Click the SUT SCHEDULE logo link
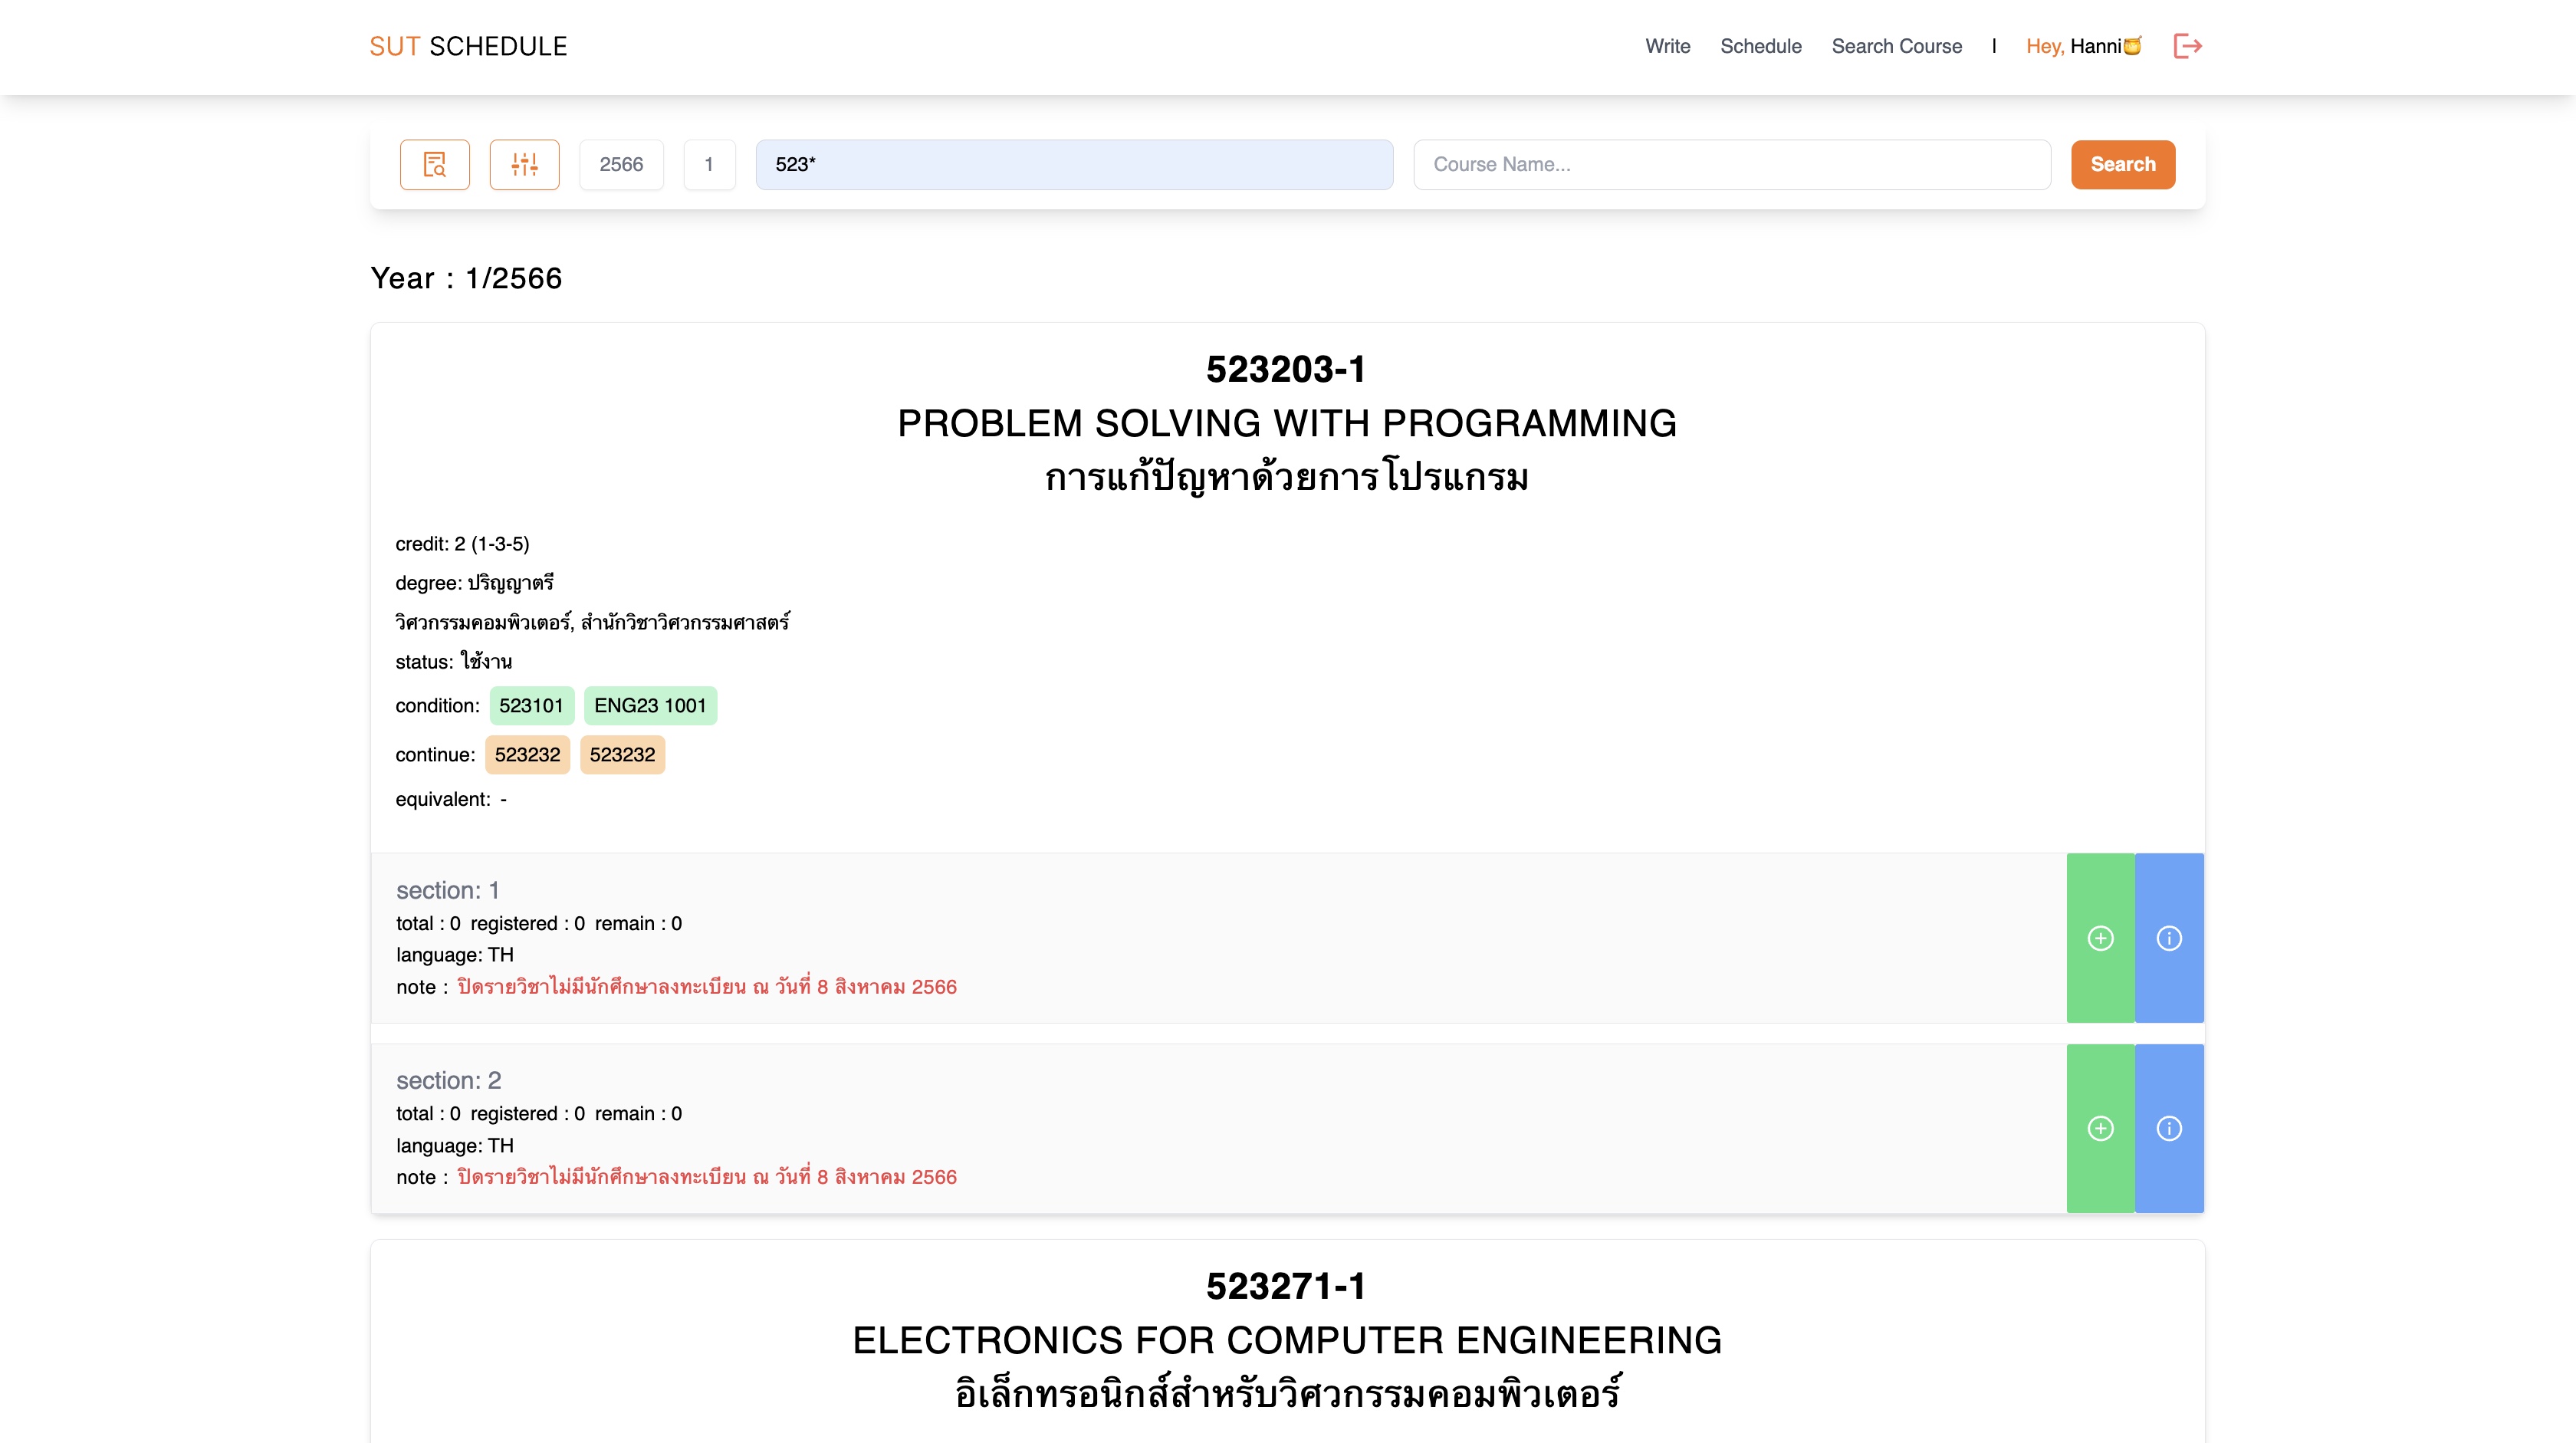The image size is (2576, 1443). (468, 46)
